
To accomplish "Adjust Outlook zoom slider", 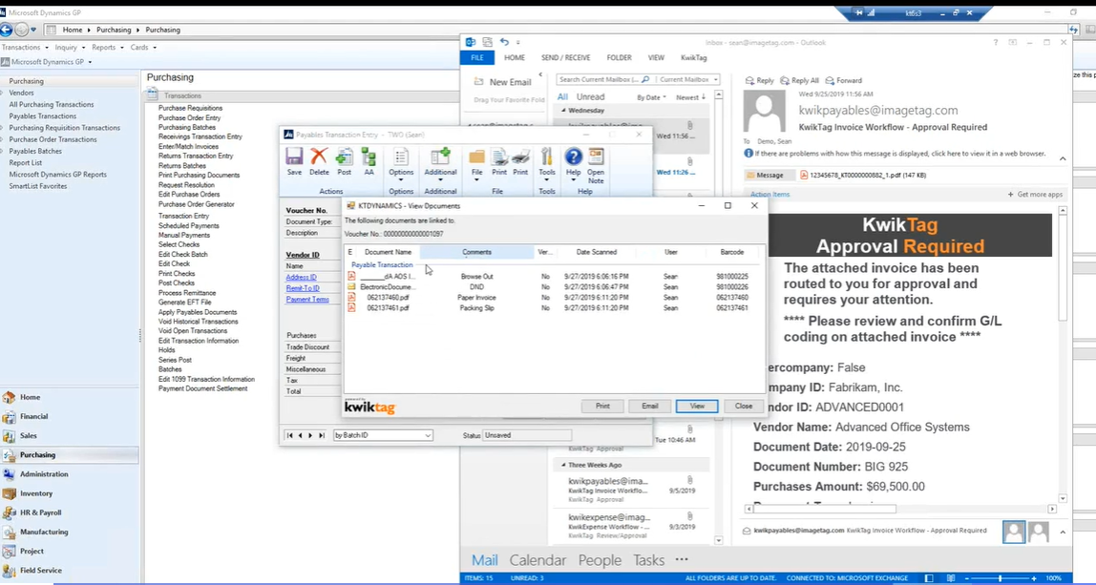I will (1001, 578).
